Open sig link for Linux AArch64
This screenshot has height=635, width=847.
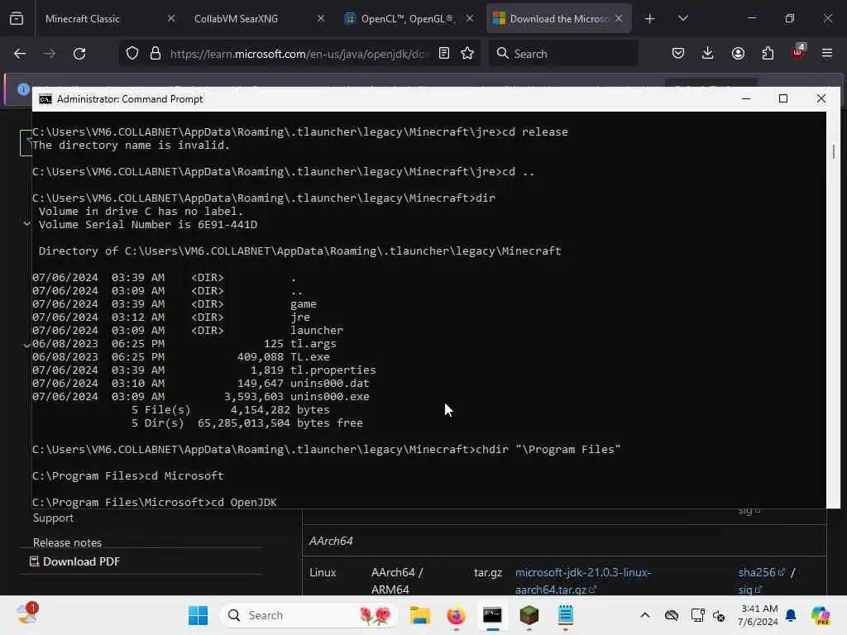coord(749,590)
